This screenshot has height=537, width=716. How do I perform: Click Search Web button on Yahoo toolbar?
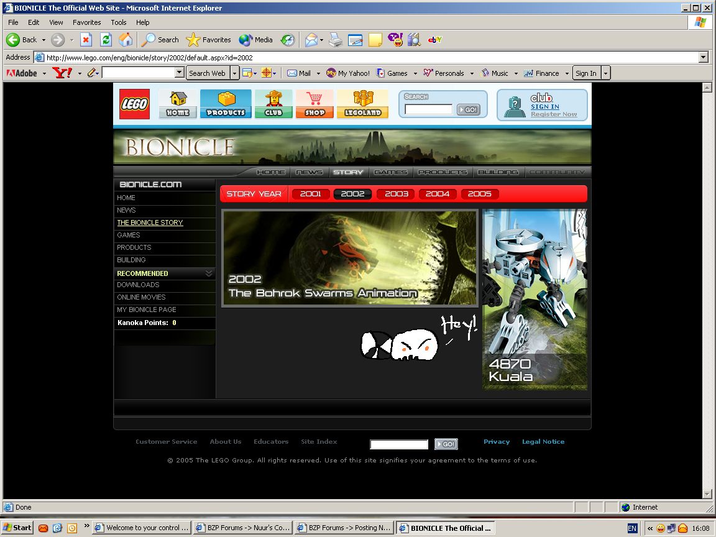tap(208, 73)
